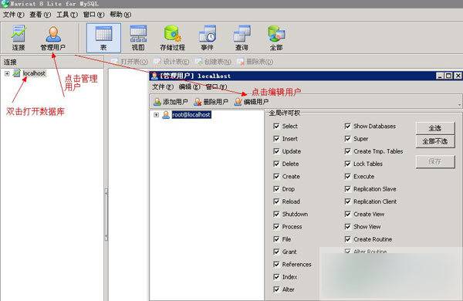463x301 pixels.
Task: Uncheck Lock Tables privilege
Action: coord(347,164)
